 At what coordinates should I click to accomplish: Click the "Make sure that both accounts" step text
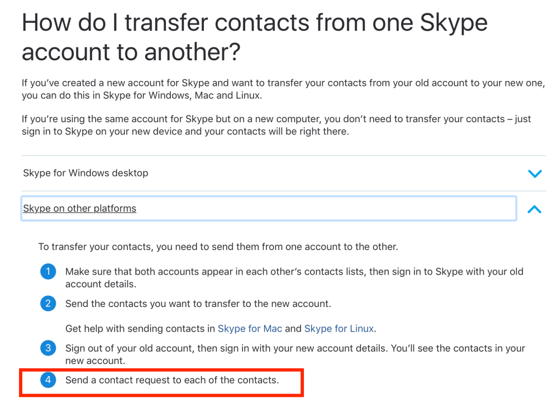(294, 277)
